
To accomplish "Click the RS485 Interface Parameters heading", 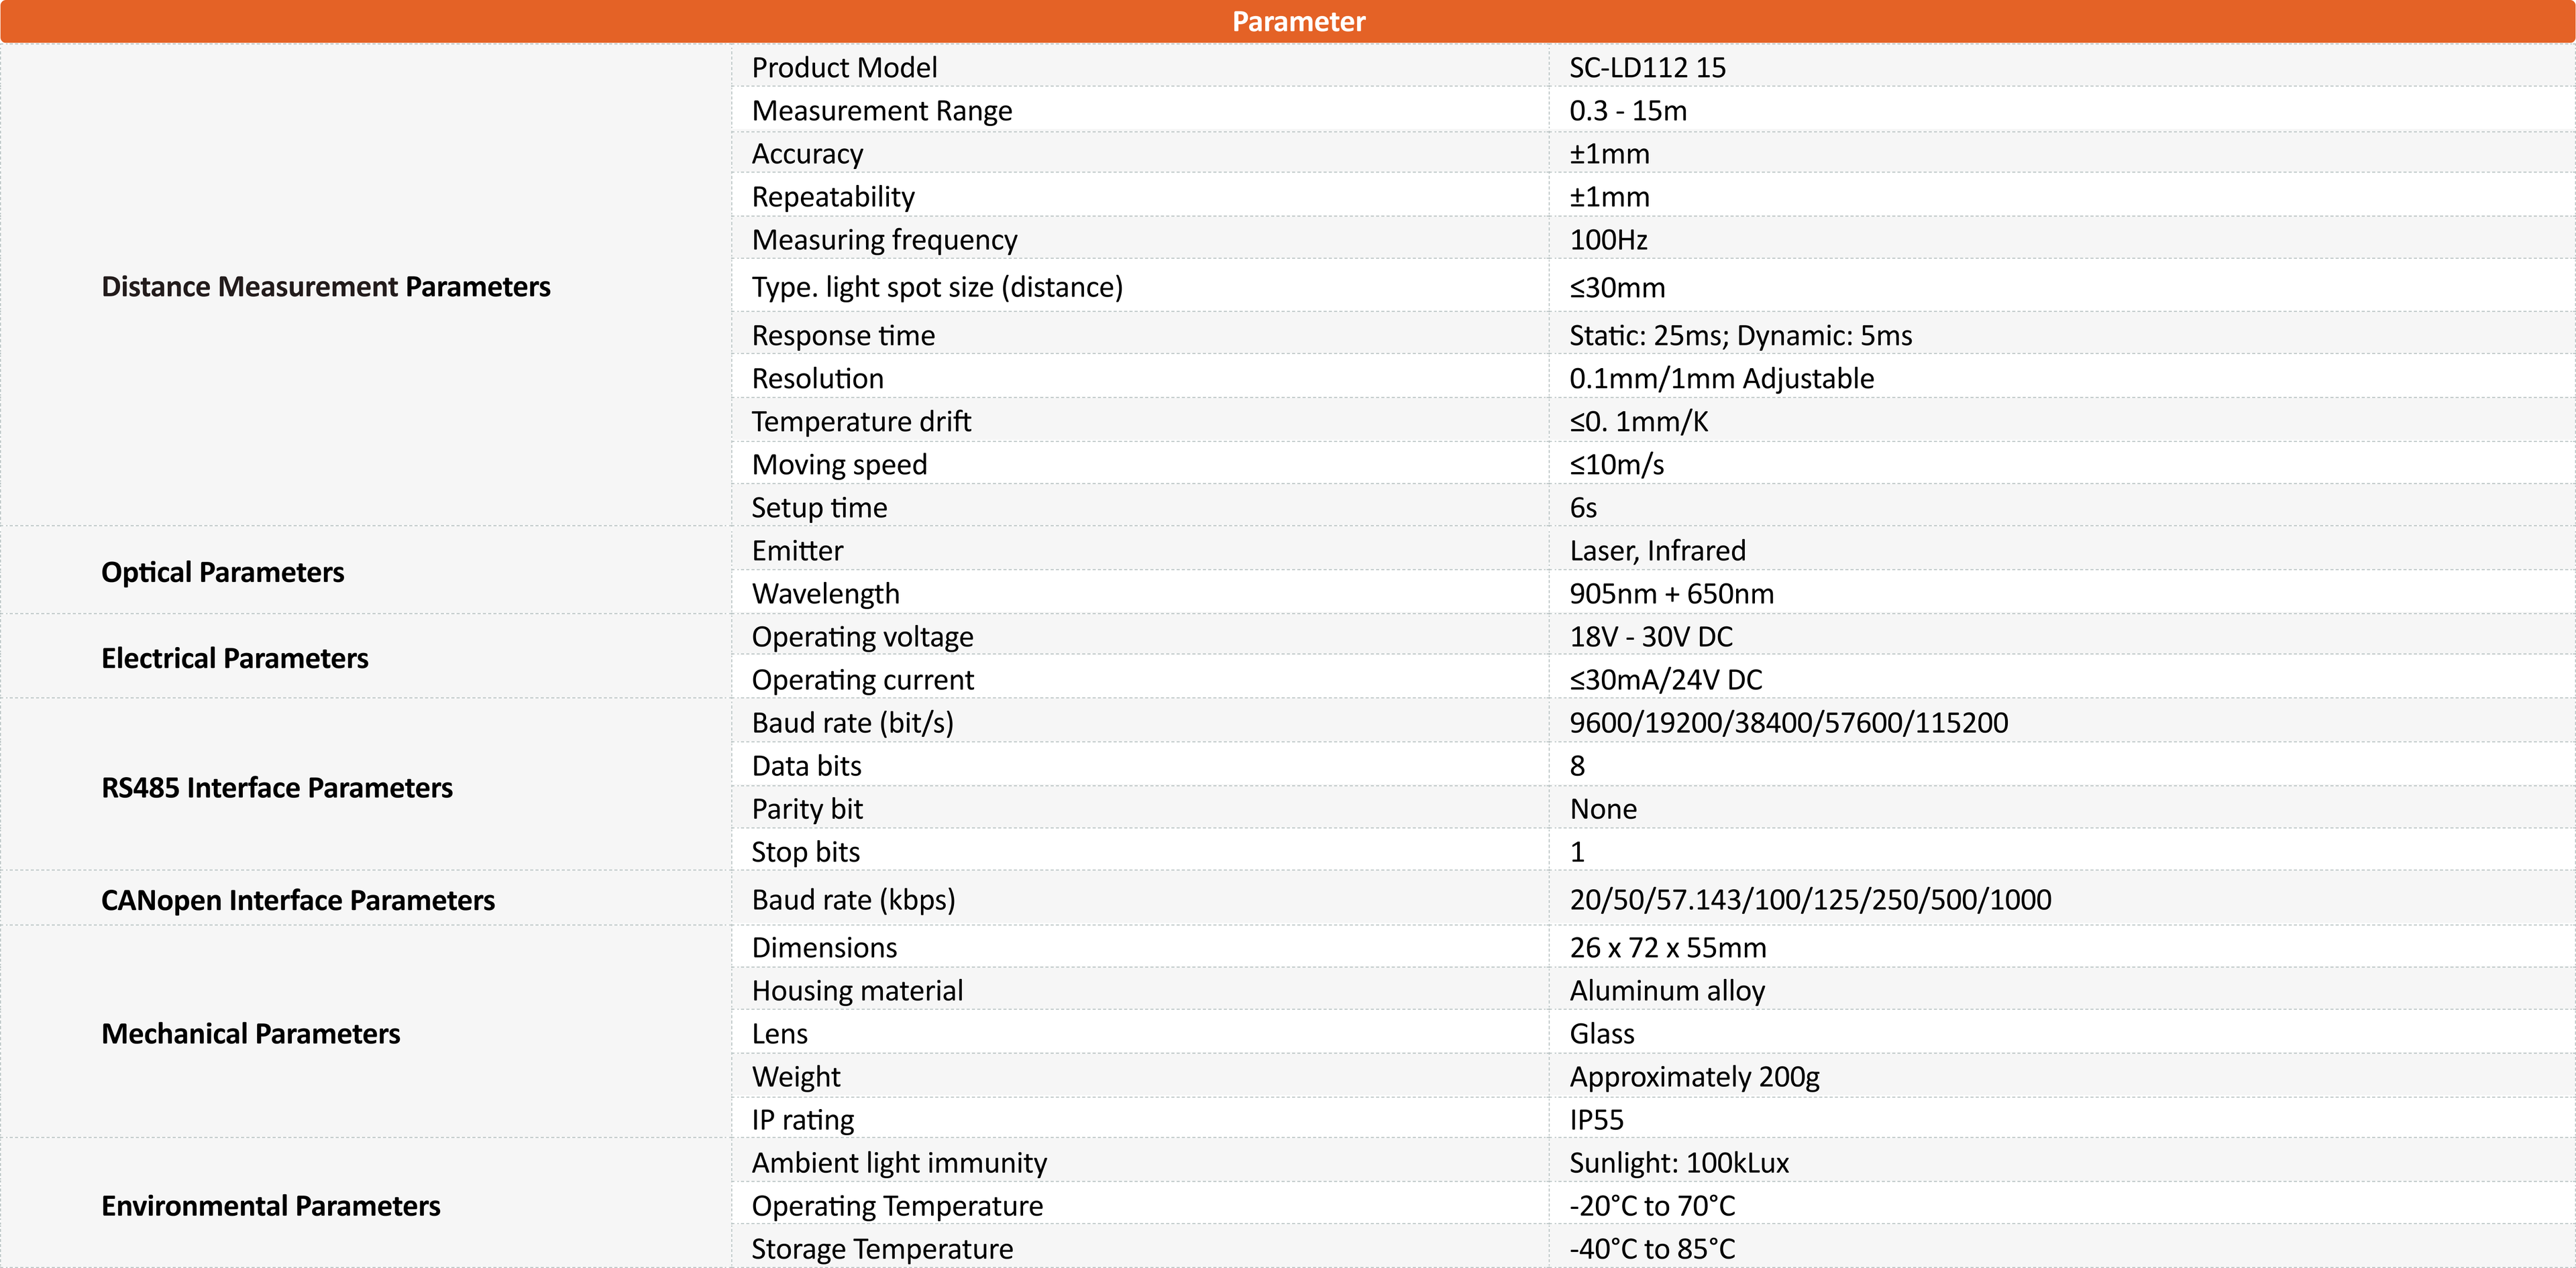I will (277, 789).
